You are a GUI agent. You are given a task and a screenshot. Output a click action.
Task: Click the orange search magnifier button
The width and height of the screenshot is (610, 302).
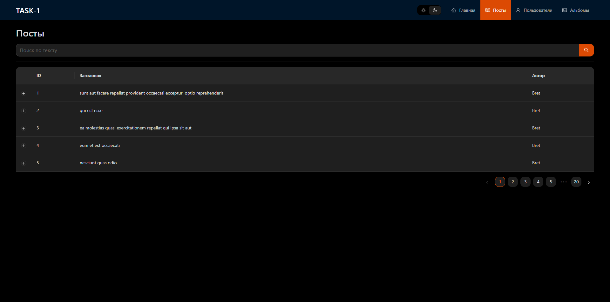(x=586, y=50)
